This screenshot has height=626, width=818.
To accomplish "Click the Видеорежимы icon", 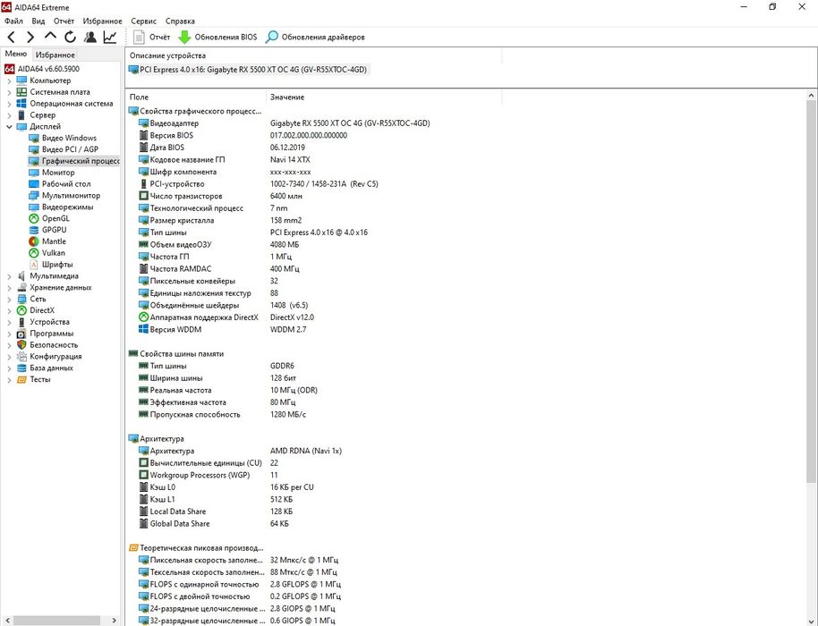I will [x=33, y=207].
